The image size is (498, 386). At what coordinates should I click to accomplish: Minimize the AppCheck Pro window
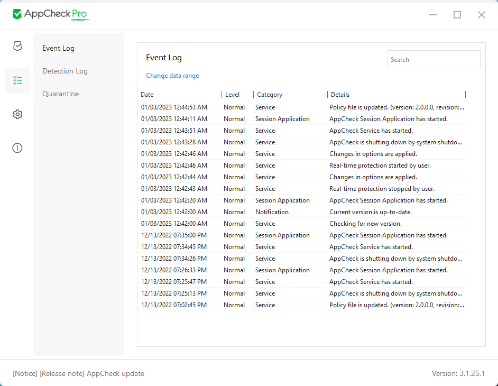click(433, 15)
